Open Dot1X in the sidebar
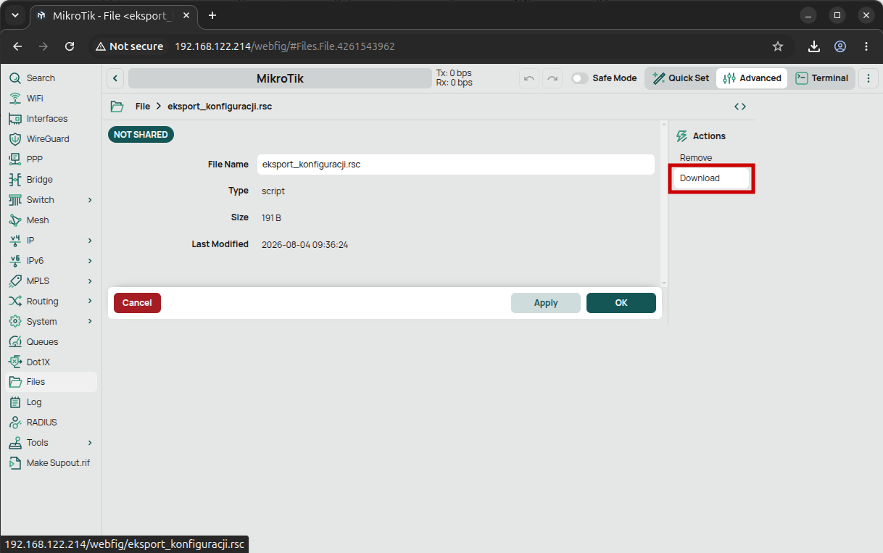This screenshot has width=883, height=553. point(49,362)
